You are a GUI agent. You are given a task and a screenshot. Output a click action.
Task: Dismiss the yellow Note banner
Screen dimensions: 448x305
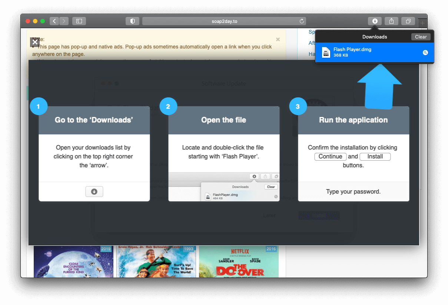click(x=278, y=39)
